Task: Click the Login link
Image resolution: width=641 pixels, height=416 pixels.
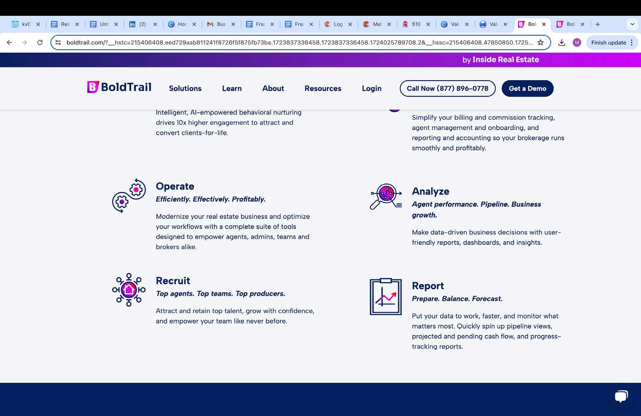Action: point(372,89)
